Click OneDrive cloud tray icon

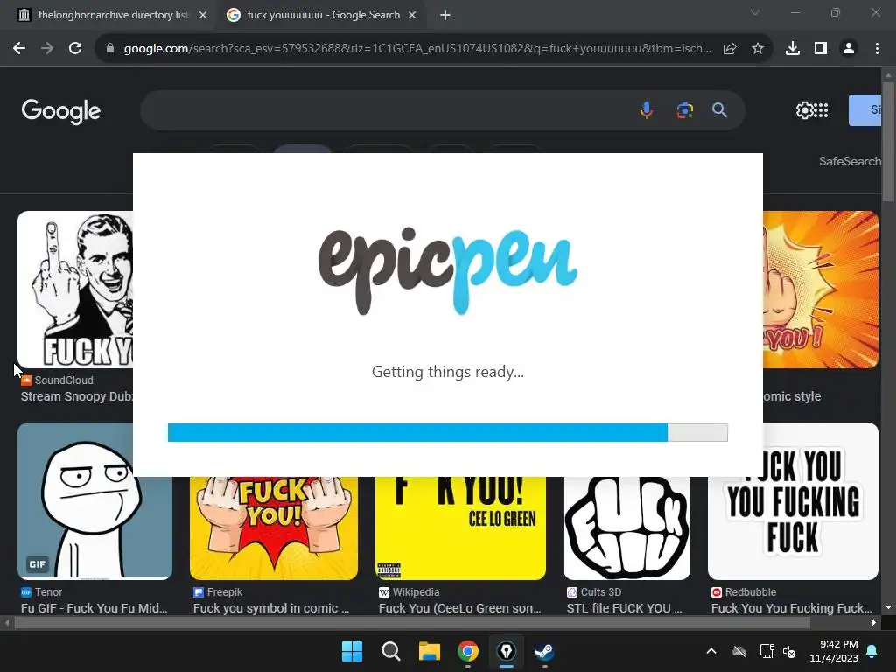(739, 651)
